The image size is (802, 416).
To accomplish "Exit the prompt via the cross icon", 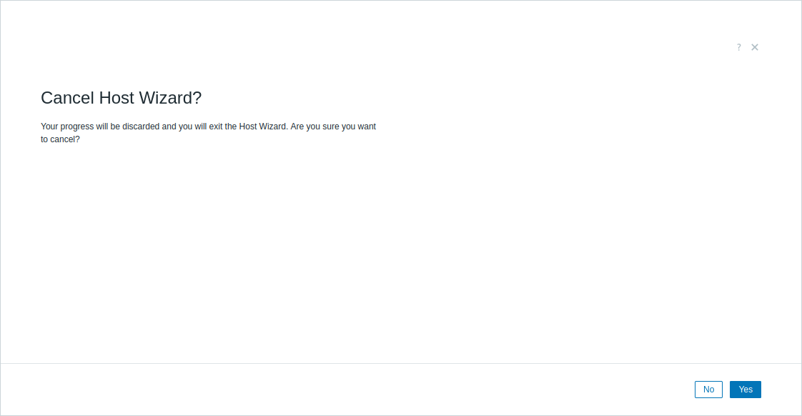I will click(755, 47).
